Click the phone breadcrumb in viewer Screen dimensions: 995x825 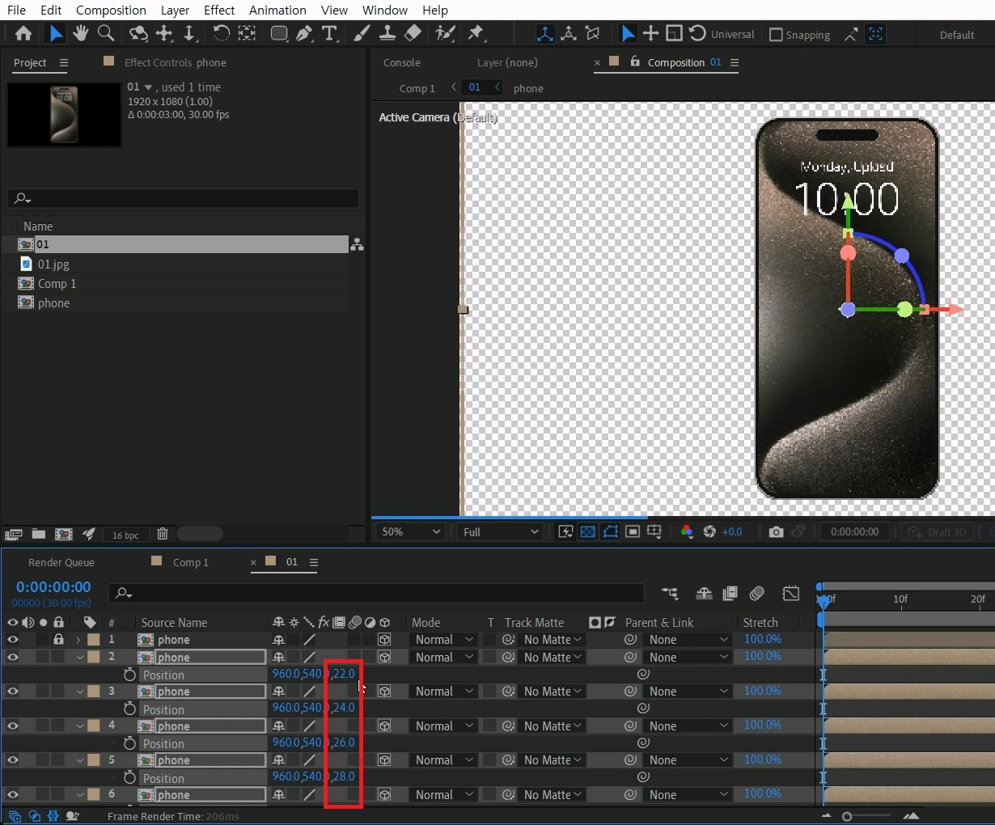pos(528,88)
